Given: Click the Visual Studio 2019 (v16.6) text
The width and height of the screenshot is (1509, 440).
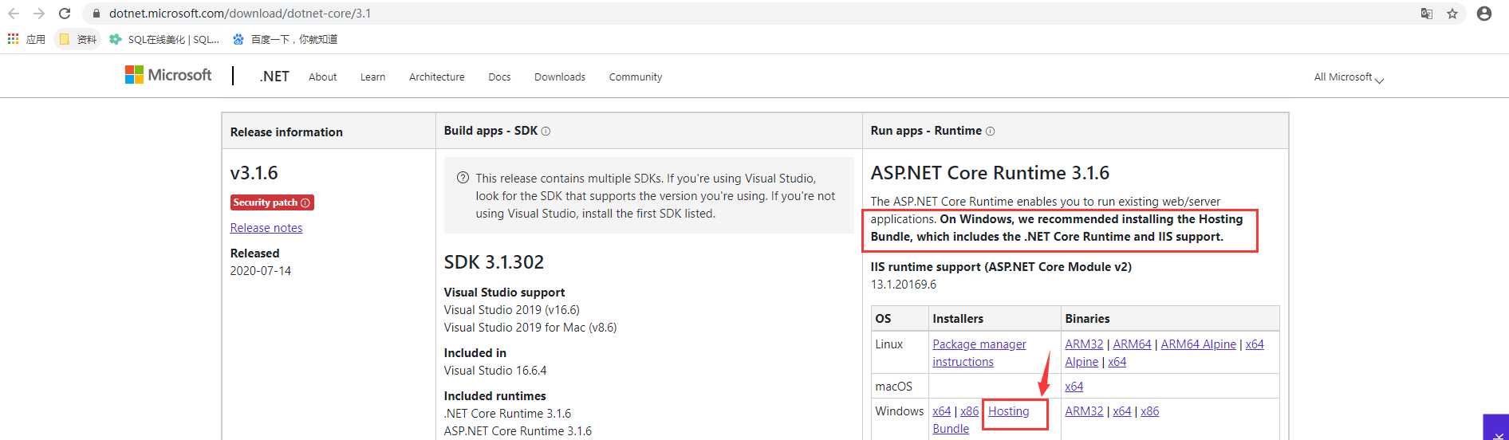Looking at the screenshot, I should [512, 310].
